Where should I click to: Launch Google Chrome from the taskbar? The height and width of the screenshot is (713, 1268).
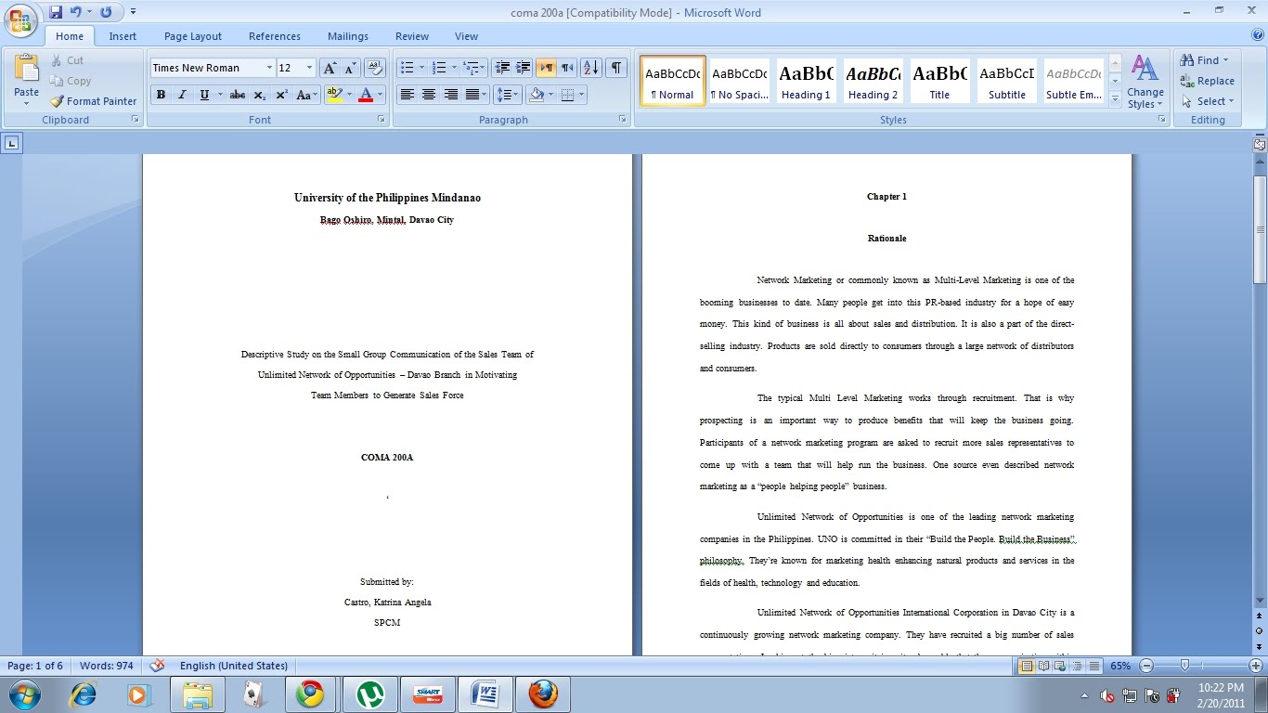[x=310, y=694]
